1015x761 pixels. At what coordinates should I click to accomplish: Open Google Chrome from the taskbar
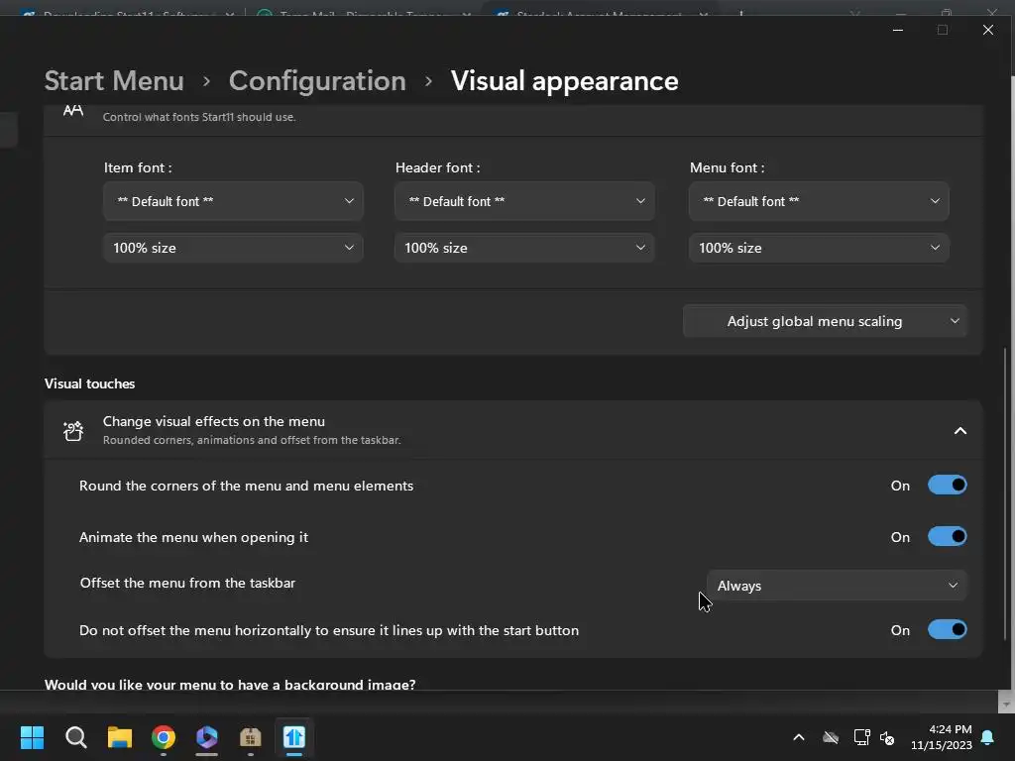tap(164, 737)
